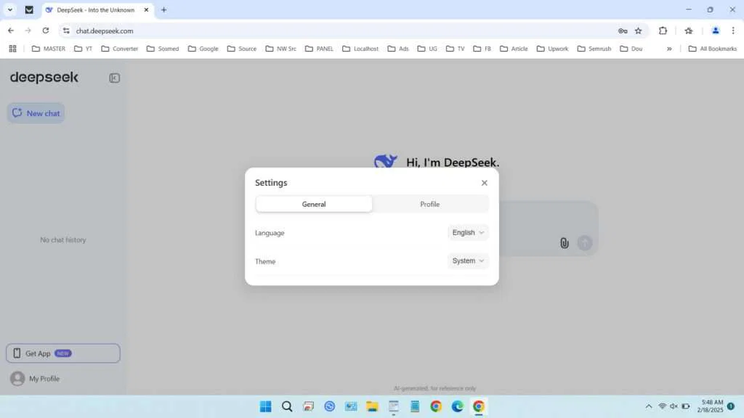
Task: Open the Windows Start menu
Action: coord(265,406)
